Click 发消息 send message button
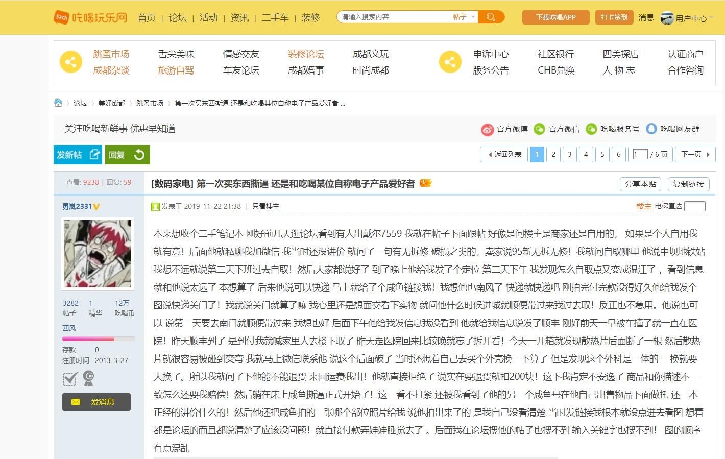 96,402
